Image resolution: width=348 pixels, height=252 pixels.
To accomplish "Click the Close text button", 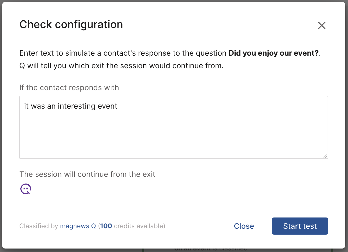I will (x=244, y=226).
